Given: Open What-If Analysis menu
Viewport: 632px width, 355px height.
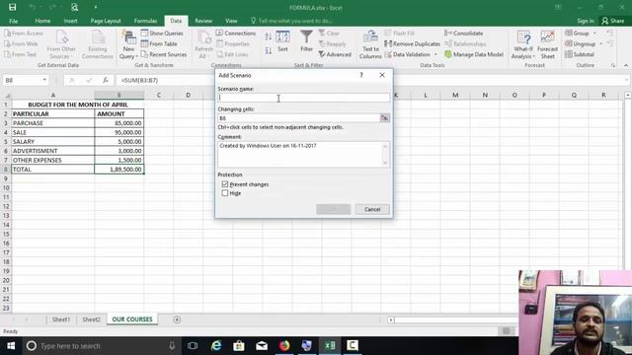Looking at the screenshot, I should pyautogui.click(x=523, y=45).
